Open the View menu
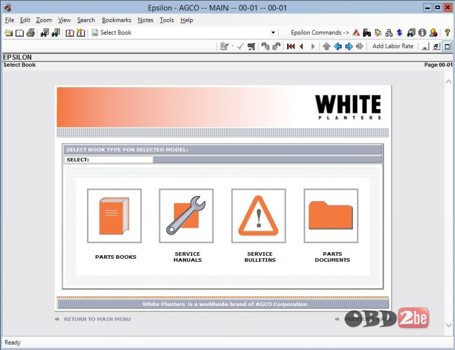 pyautogui.click(x=64, y=20)
